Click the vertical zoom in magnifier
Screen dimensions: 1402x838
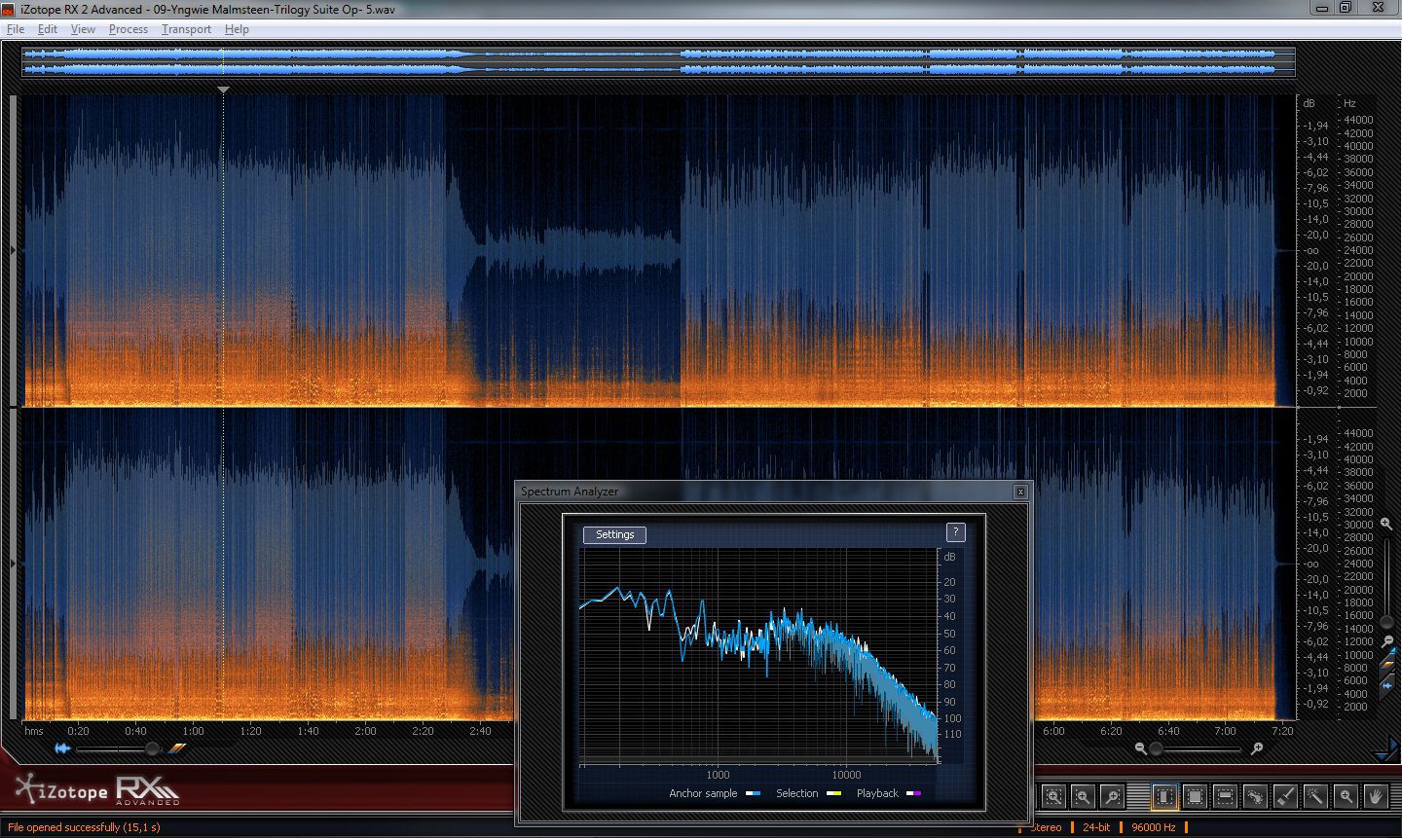pos(1386,524)
